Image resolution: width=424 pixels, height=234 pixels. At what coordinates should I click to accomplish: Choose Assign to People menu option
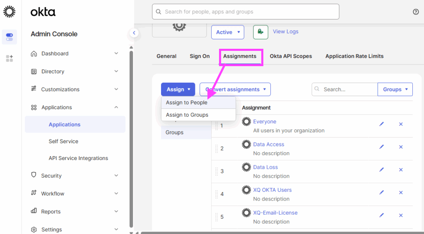[187, 103]
